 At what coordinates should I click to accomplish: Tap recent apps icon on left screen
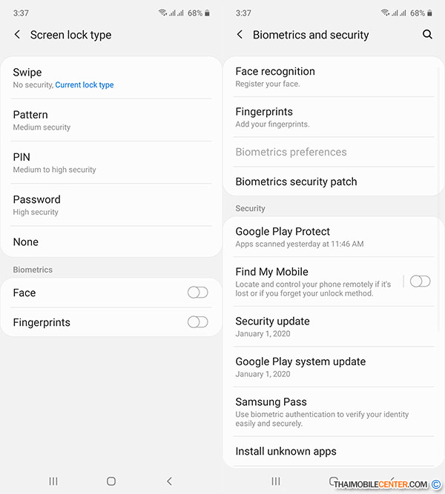(x=53, y=481)
